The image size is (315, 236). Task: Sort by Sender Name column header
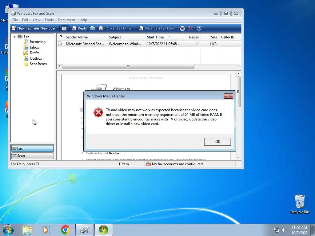point(86,37)
